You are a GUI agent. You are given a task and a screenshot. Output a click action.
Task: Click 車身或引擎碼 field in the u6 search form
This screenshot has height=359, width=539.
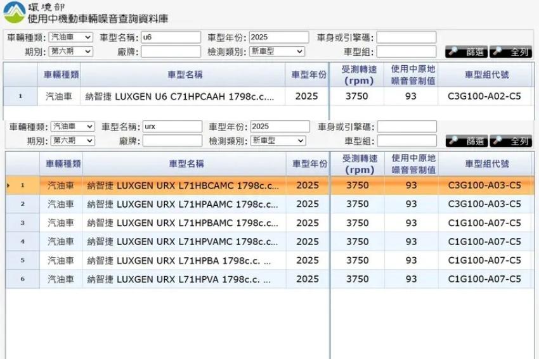tap(406, 37)
